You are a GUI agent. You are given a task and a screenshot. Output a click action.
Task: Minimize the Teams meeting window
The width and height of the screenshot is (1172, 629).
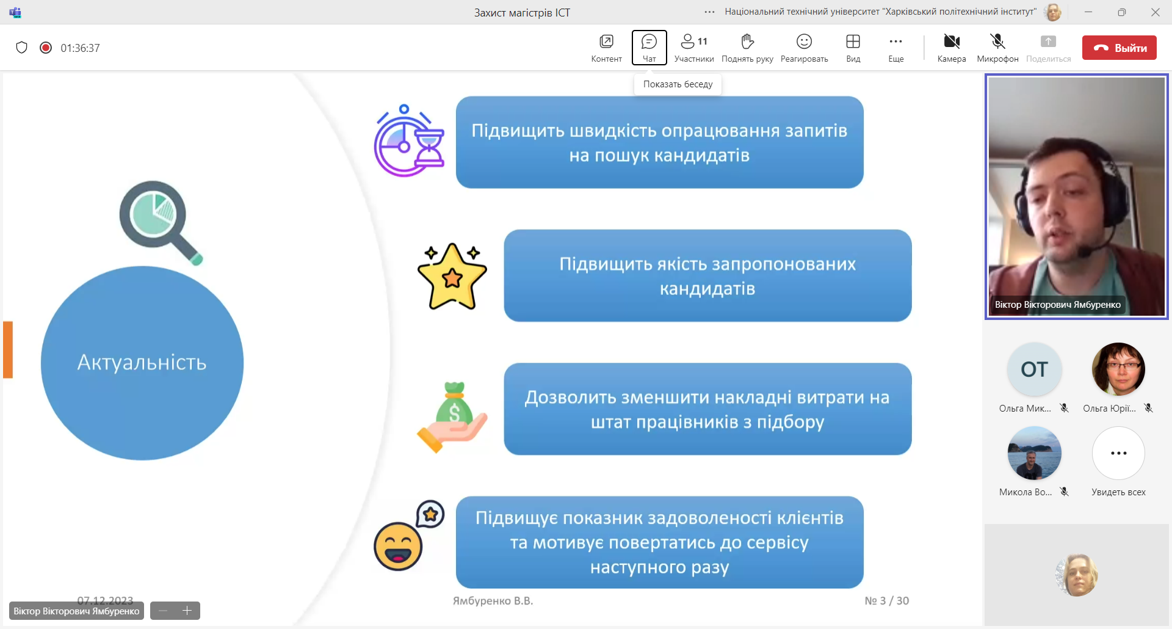click(x=1088, y=12)
